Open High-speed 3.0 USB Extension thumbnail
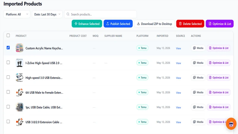This screenshot has height=134, width=238. pyautogui.click(x=20, y=77)
